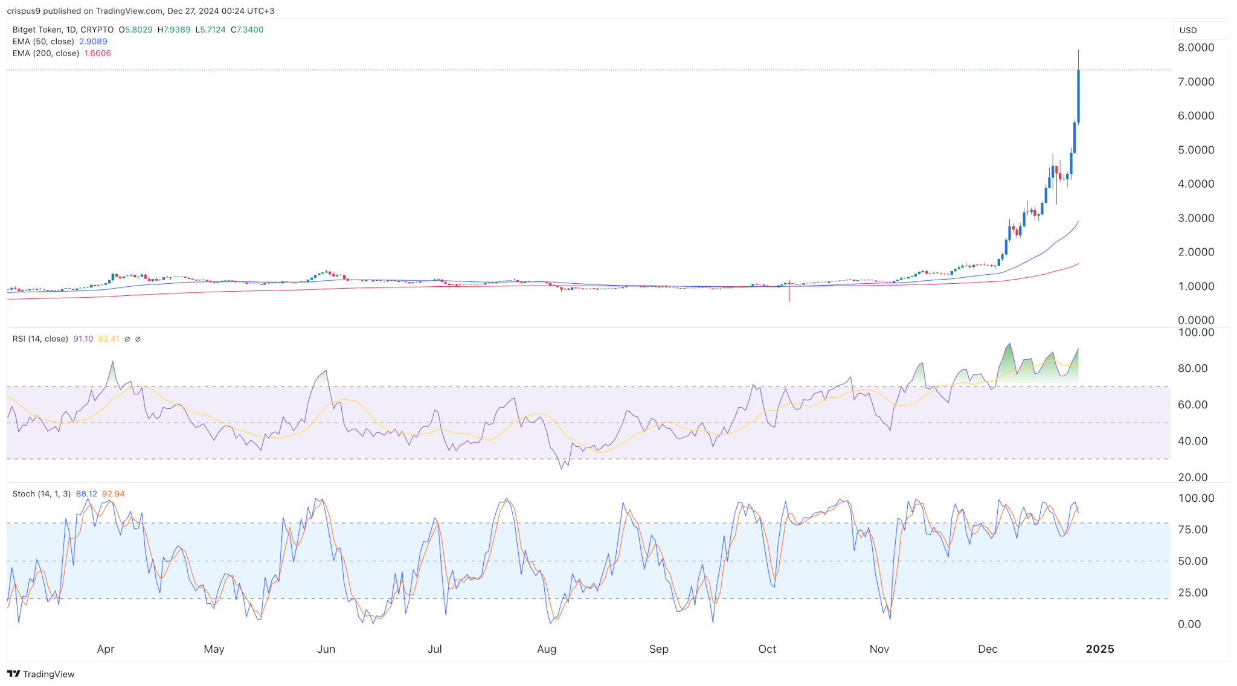
Task: Select the EMA (50, close) legend label
Action: click(43, 42)
